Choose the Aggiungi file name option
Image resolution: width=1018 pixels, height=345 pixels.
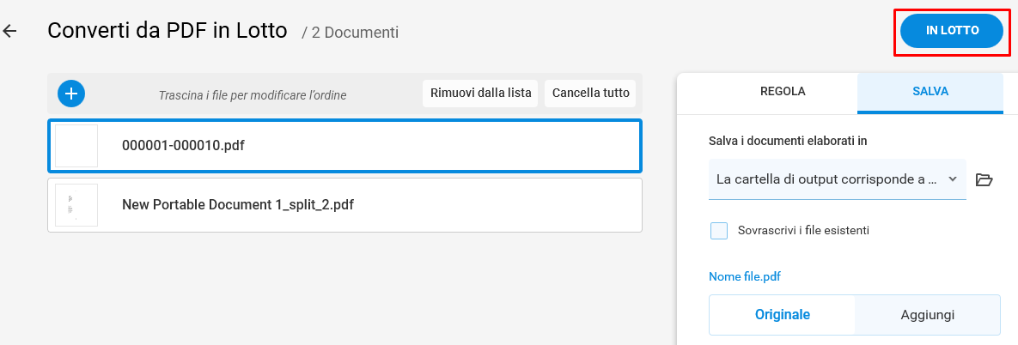click(928, 315)
